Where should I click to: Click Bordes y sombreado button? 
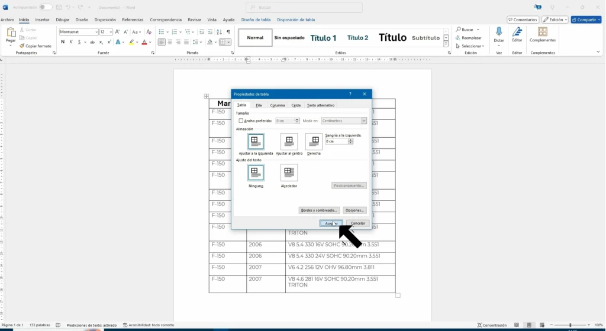(320, 210)
